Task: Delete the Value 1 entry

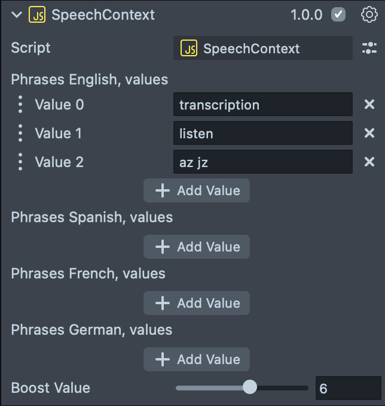Action: click(369, 133)
